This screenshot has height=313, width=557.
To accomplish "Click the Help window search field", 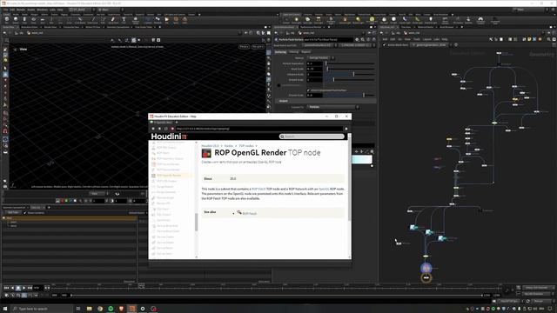I will point(312,137).
